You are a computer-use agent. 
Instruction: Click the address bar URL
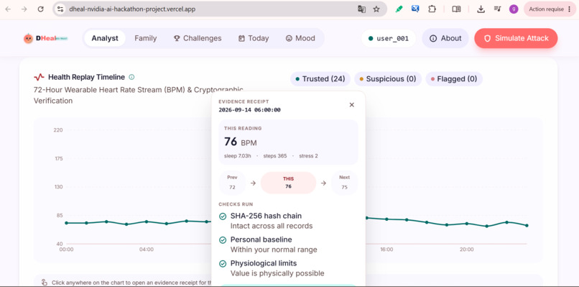(132, 9)
